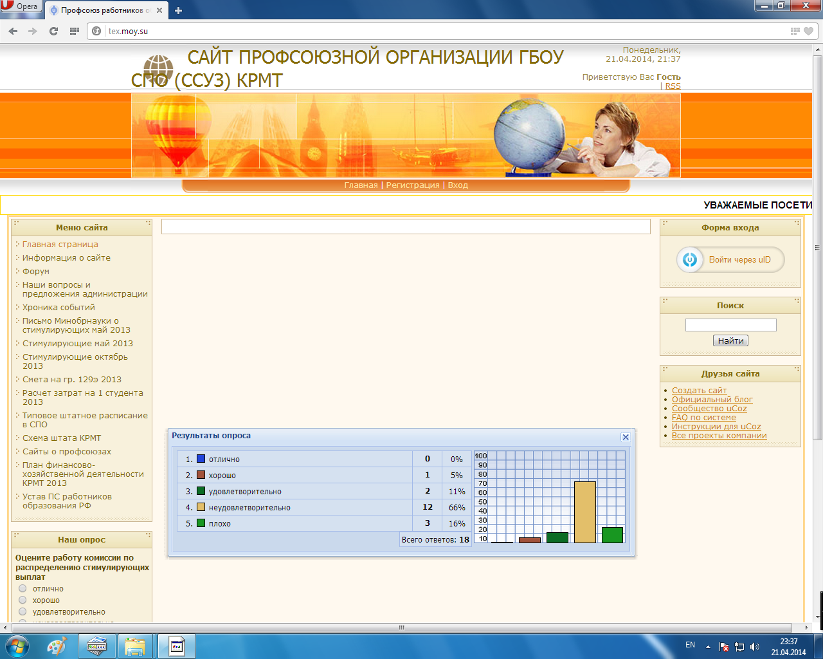Add page to bookmarks with heart icon
Screen dimensions: 823x659
809,31
